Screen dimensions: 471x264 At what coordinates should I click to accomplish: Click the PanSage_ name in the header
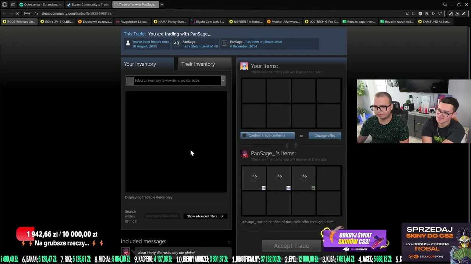(200, 34)
